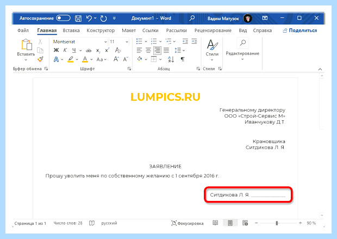
Task: Click the Вставить paste button
Action: click(26, 47)
